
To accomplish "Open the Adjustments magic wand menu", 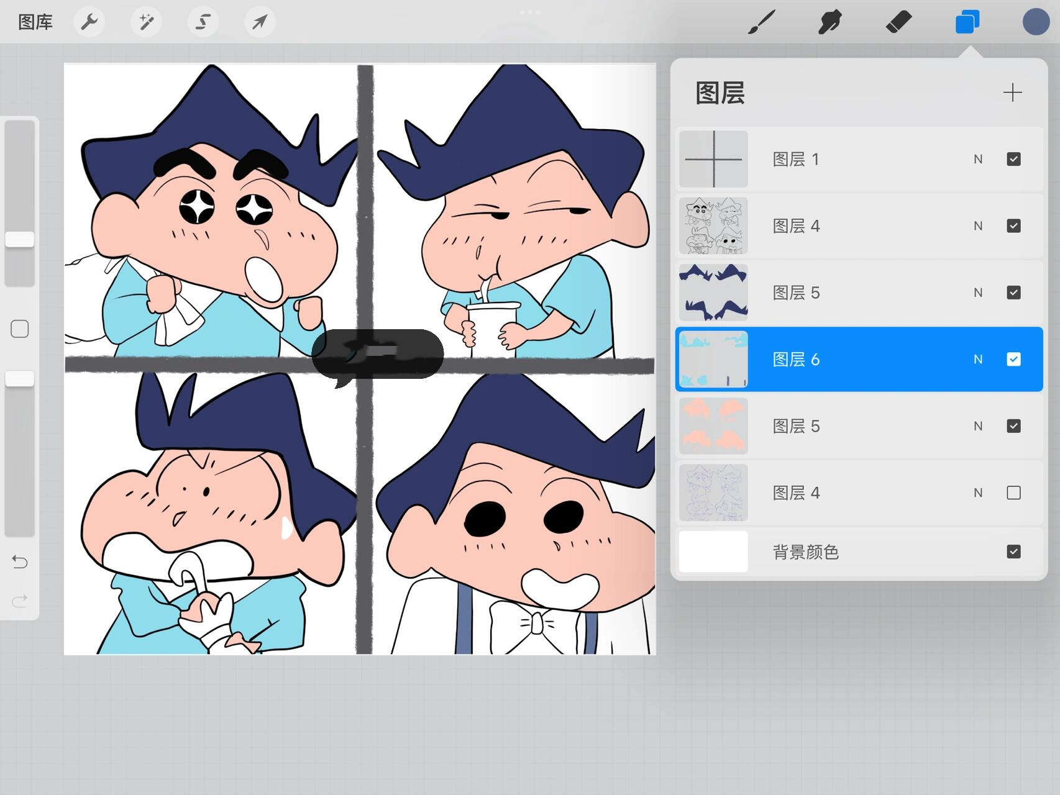I will coord(147,22).
